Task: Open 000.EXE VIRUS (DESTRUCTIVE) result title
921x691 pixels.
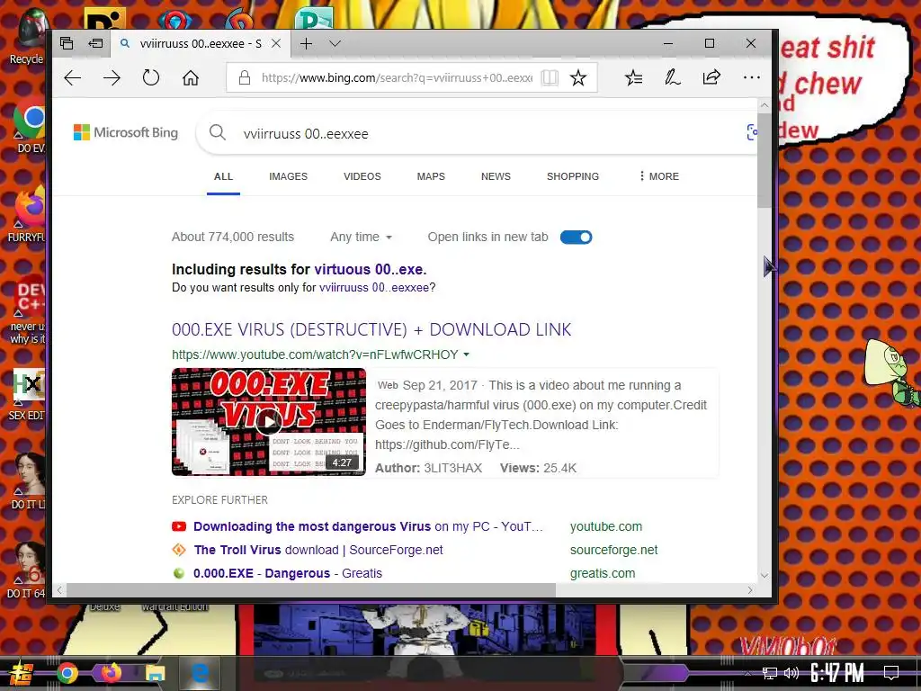Action: (x=371, y=329)
